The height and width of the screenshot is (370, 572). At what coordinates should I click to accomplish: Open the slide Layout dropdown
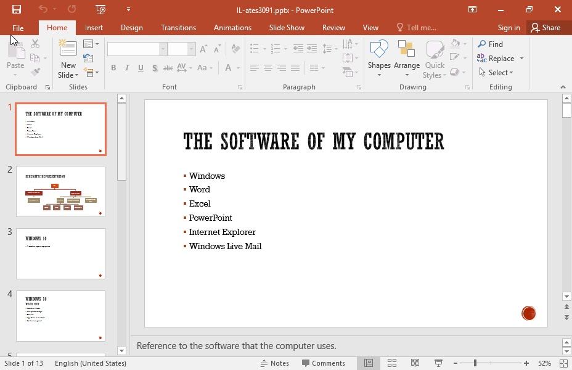pyautogui.click(x=91, y=44)
